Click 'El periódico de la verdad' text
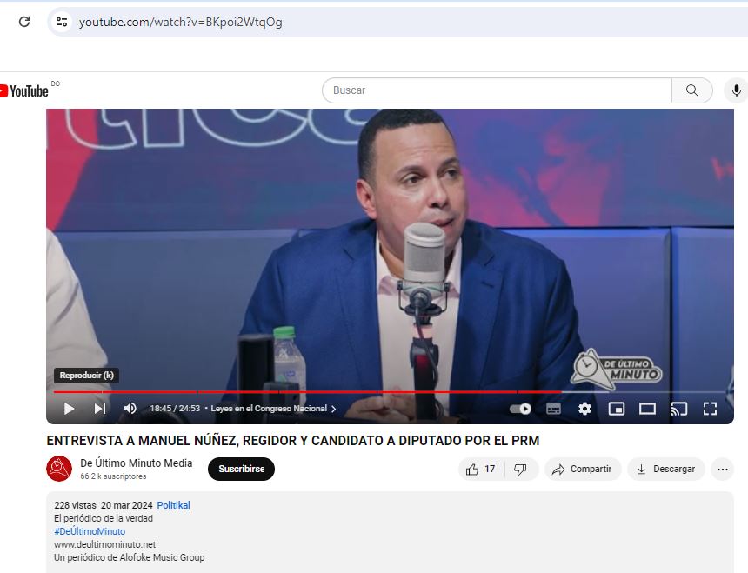The height and width of the screenshot is (573, 748). tap(103, 518)
